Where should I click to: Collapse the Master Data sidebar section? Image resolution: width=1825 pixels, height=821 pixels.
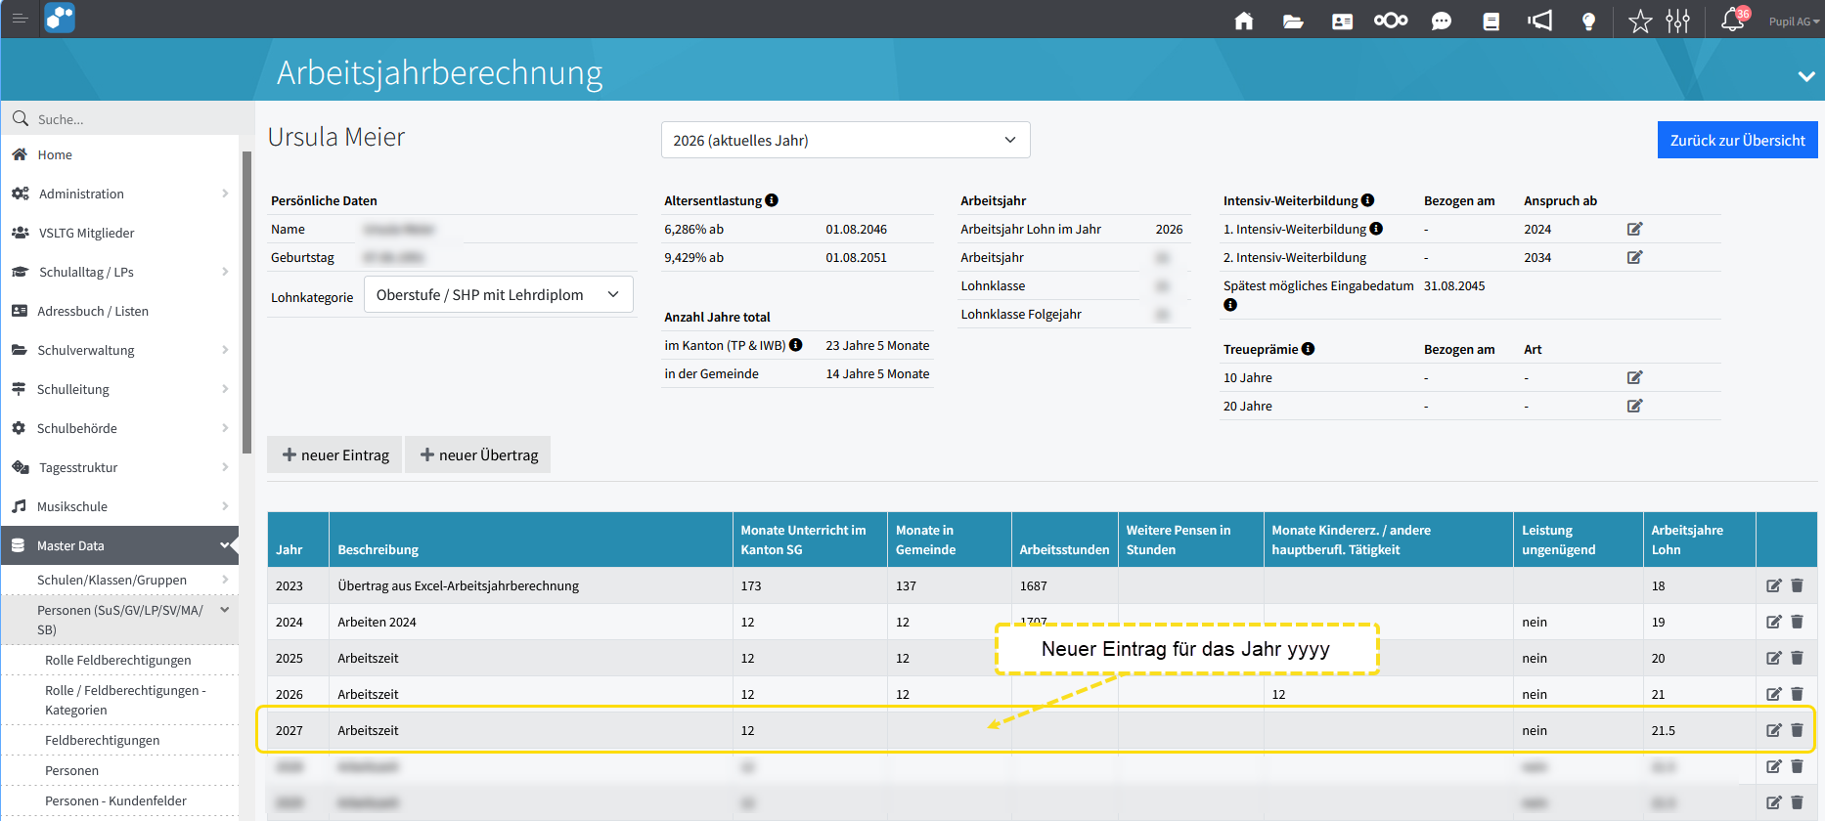click(120, 545)
